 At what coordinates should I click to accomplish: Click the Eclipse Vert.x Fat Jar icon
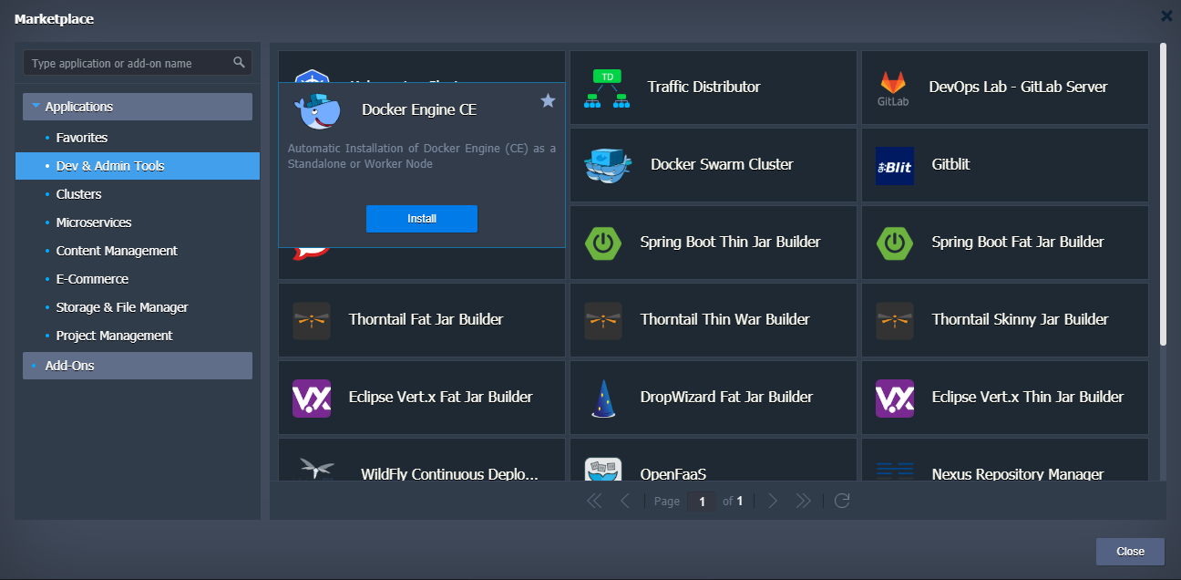click(x=312, y=398)
